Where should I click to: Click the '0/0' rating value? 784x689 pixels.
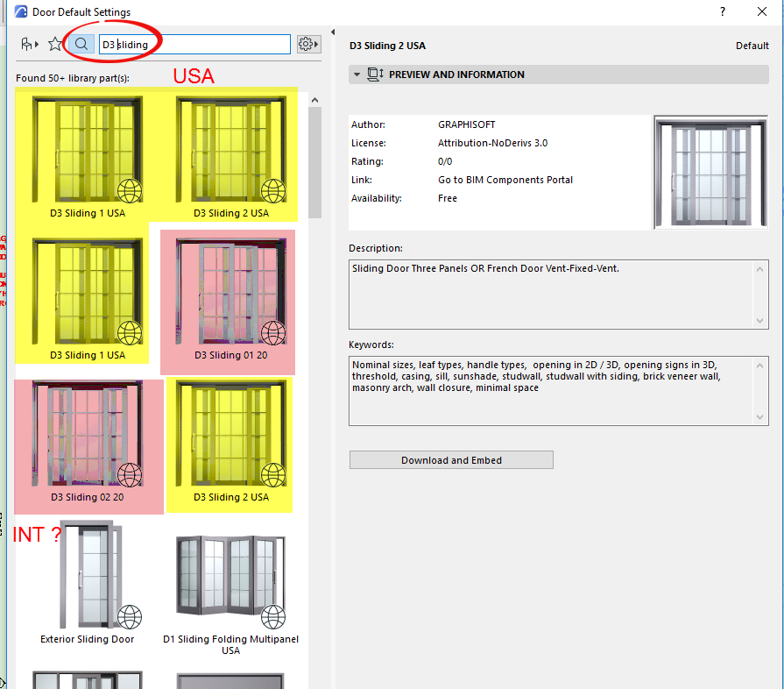click(x=445, y=161)
